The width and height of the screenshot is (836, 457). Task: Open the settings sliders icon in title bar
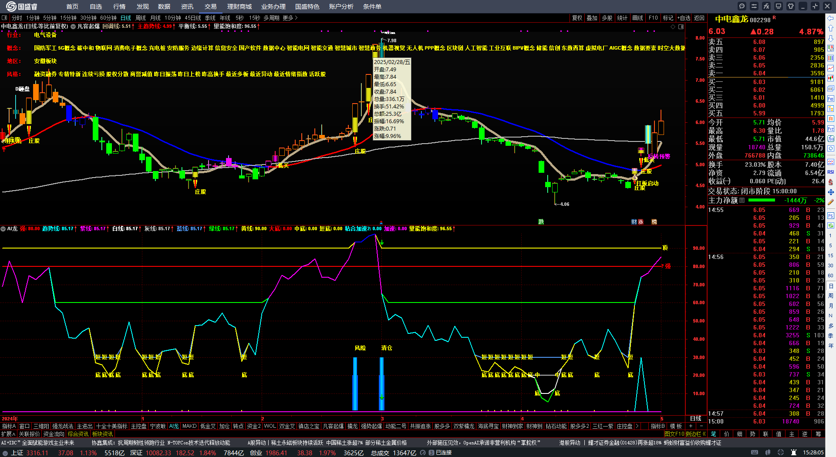tap(754, 6)
